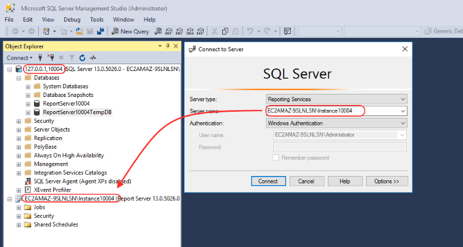Click the Cut scissors icon
Screen dimensions: 463x247
[215, 31]
